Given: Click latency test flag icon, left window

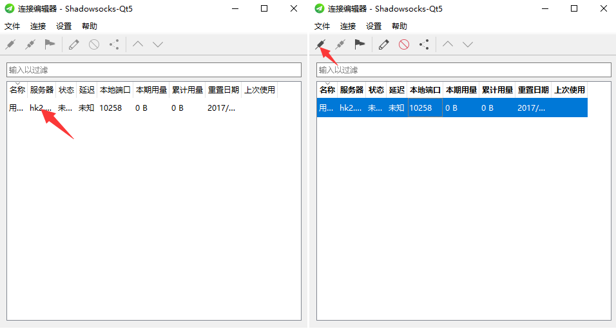Looking at the screenshot, I should pyautogui.click(x=50, y=44).
